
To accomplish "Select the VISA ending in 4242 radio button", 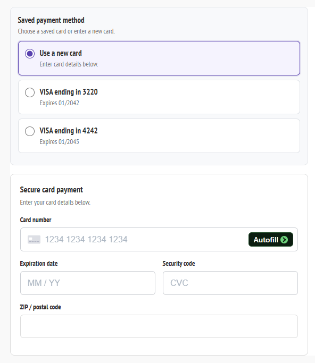I will tap(30, 131).
